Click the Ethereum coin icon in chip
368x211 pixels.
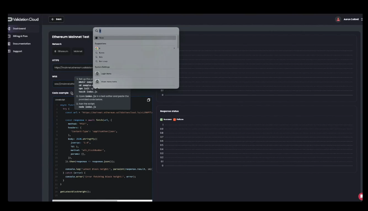(x=55, y=51)
